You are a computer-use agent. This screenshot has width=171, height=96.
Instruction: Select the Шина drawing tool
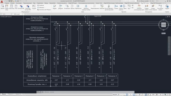(125, 7)
